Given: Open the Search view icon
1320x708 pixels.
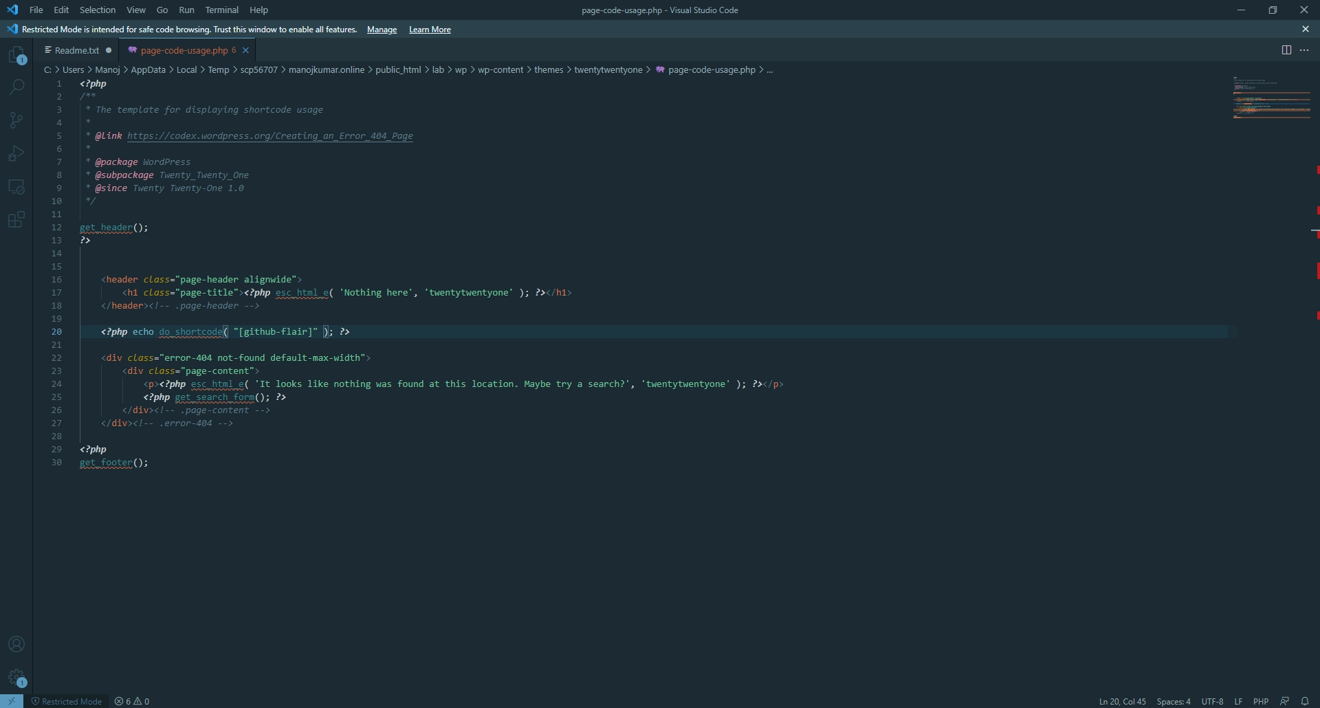Looking at the screenshot, I should pyautogui.click(x=16, y=87).
